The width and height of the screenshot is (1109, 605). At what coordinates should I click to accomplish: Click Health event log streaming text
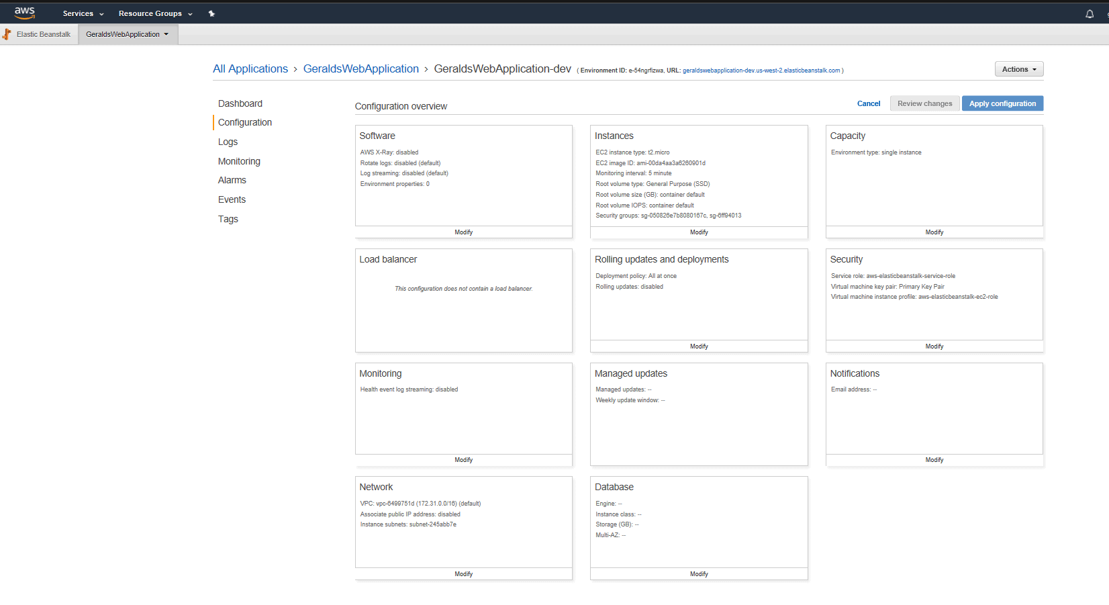[x=409, y=389]
